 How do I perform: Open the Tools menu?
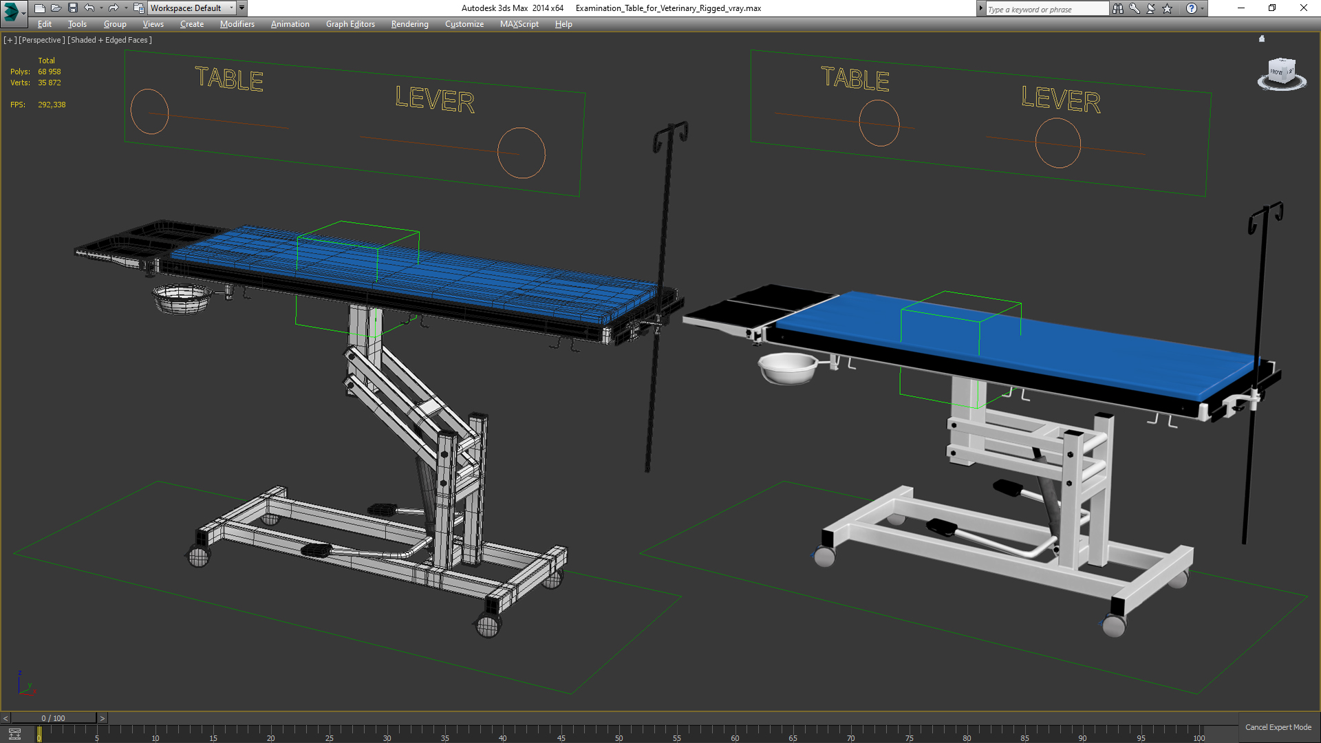[77, 24]
